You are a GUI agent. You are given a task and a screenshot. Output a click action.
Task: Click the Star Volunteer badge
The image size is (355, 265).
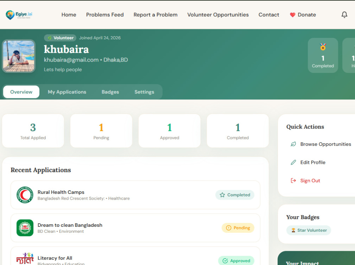[x=308, y=230]
